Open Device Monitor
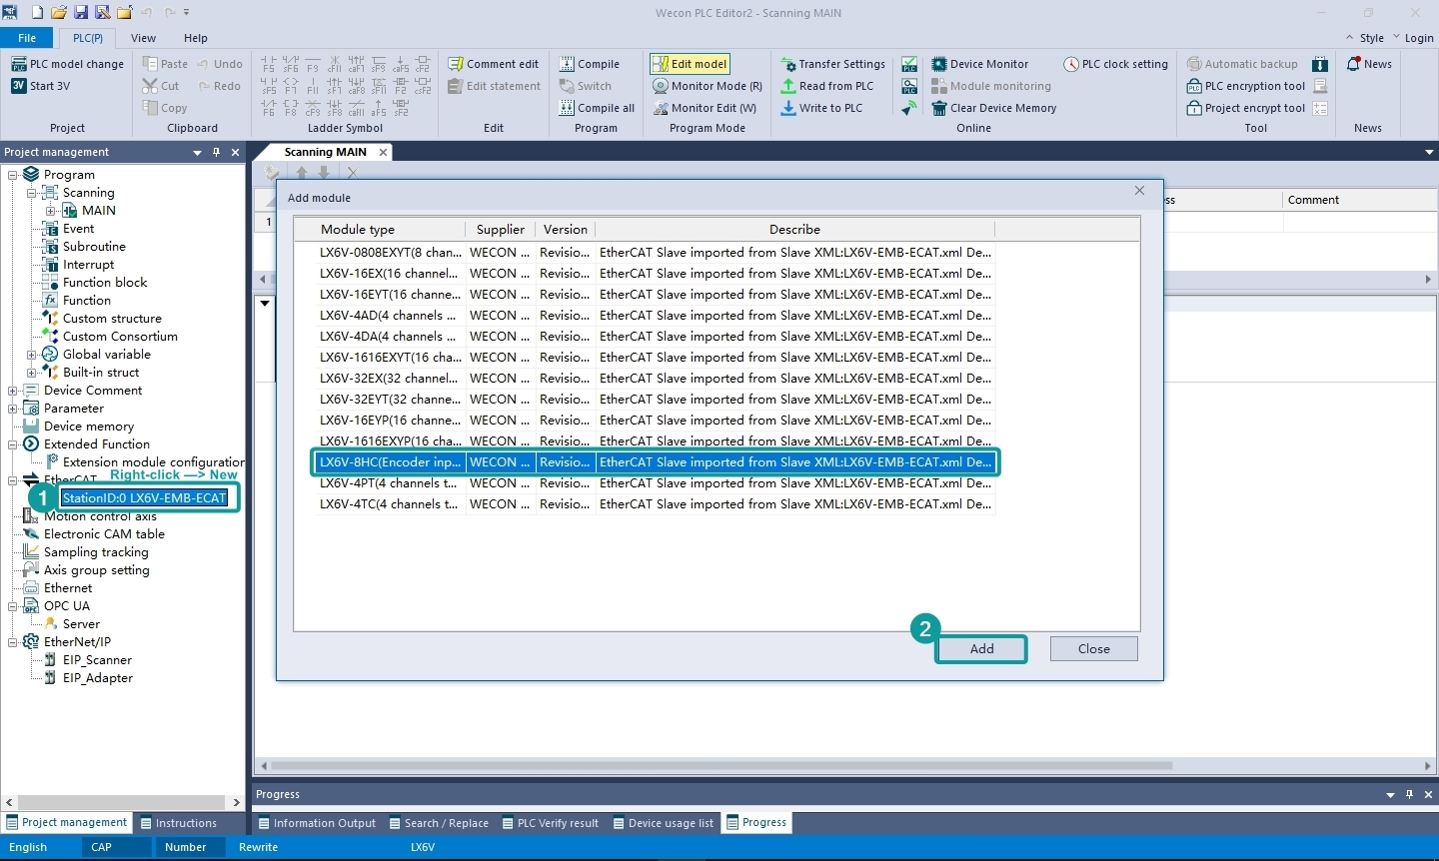The height and width of the screenshot is (861, 1439). 979,64
